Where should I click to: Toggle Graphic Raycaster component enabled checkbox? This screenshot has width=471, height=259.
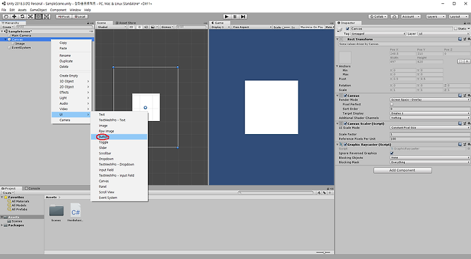click(345, 145)
